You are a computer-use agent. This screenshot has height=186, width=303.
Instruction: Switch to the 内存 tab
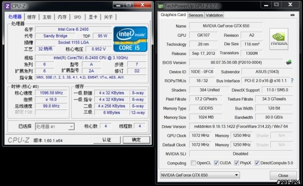pyautogui.click(x=62, y=17)
